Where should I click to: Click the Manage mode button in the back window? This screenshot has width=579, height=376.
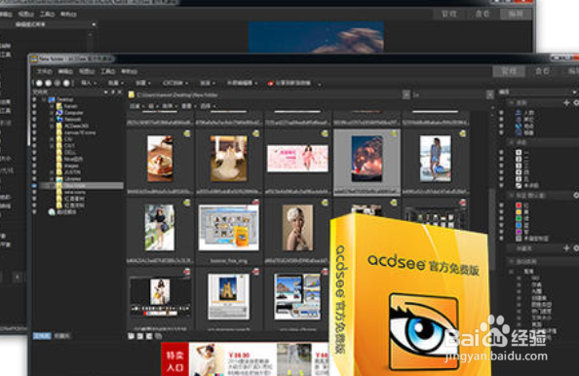(x=449, y=14)
